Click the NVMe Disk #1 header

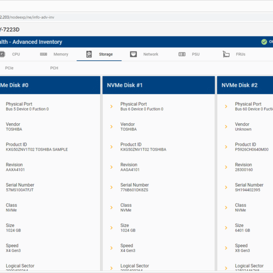[159, 85]
